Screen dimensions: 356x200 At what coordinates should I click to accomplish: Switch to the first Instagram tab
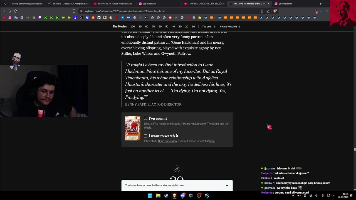click(x=159, y=4)
